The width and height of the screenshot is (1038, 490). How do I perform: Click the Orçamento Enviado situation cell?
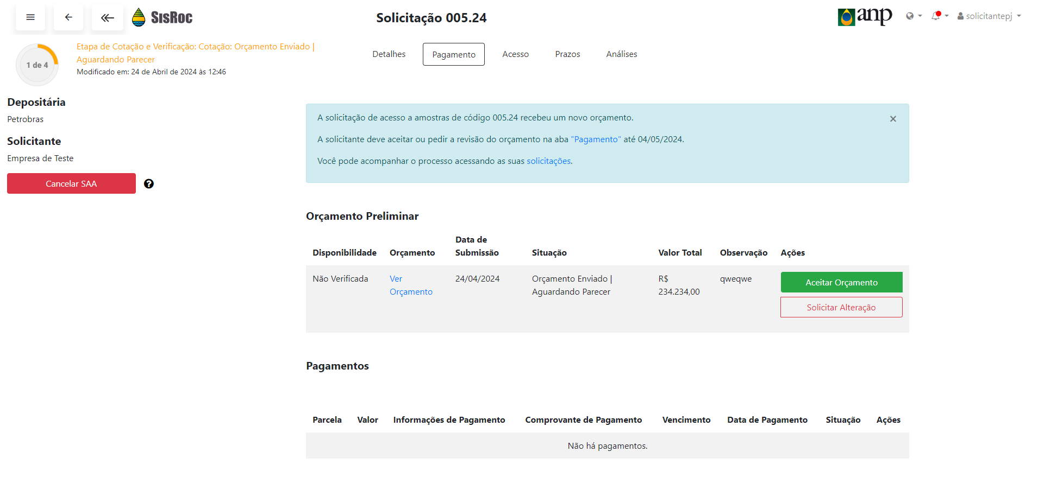click(572, 285)
